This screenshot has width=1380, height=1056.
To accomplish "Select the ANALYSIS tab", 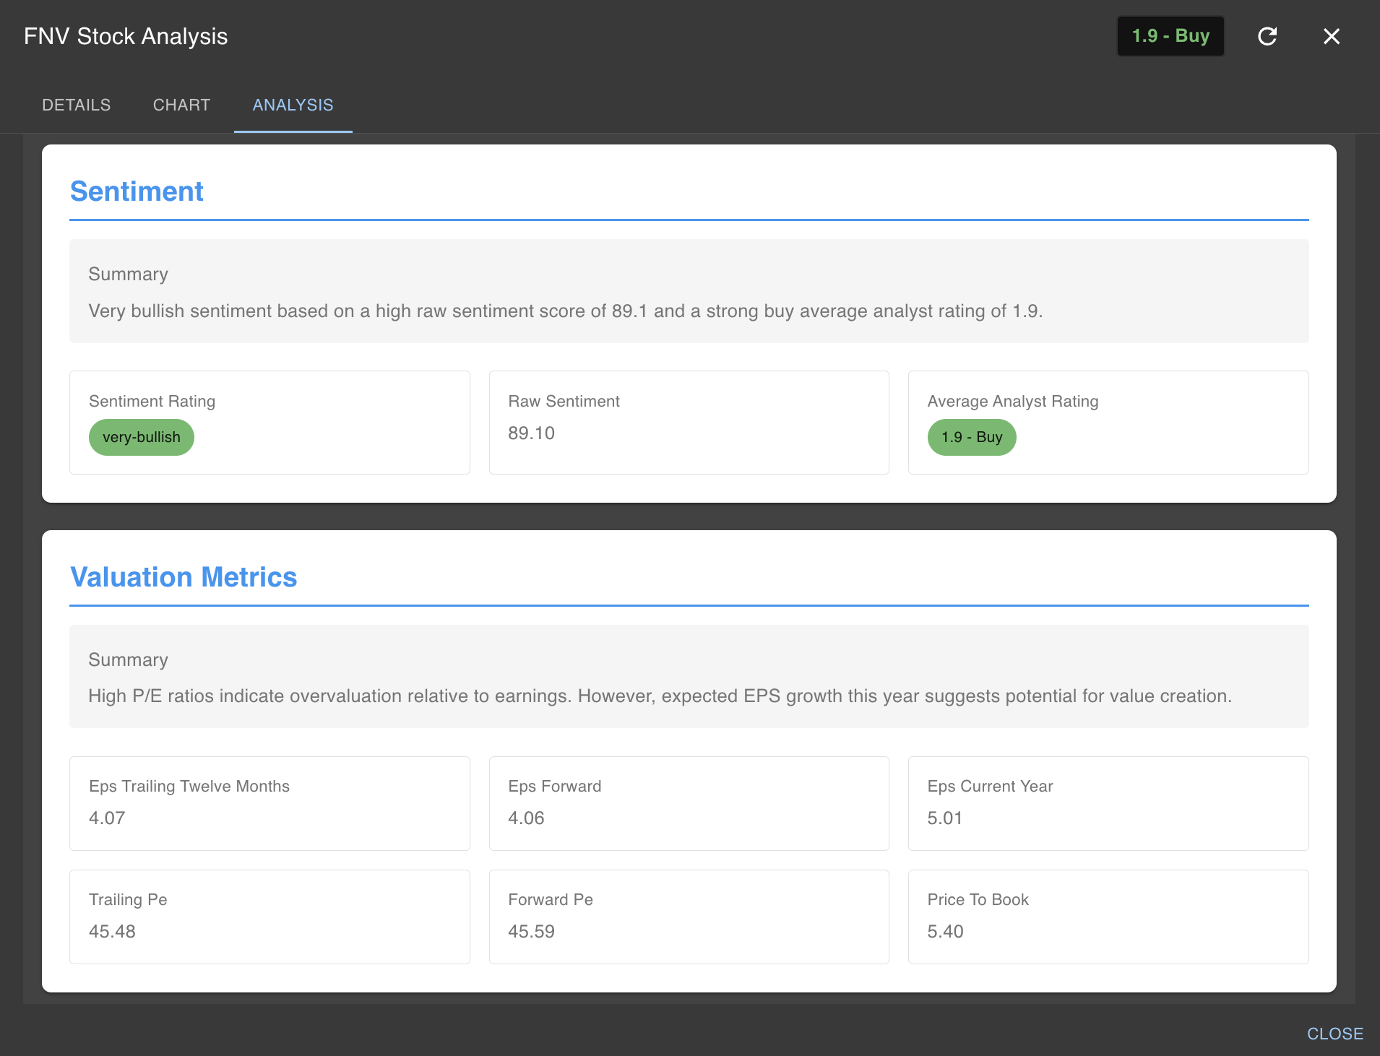I will pos(292,105).
